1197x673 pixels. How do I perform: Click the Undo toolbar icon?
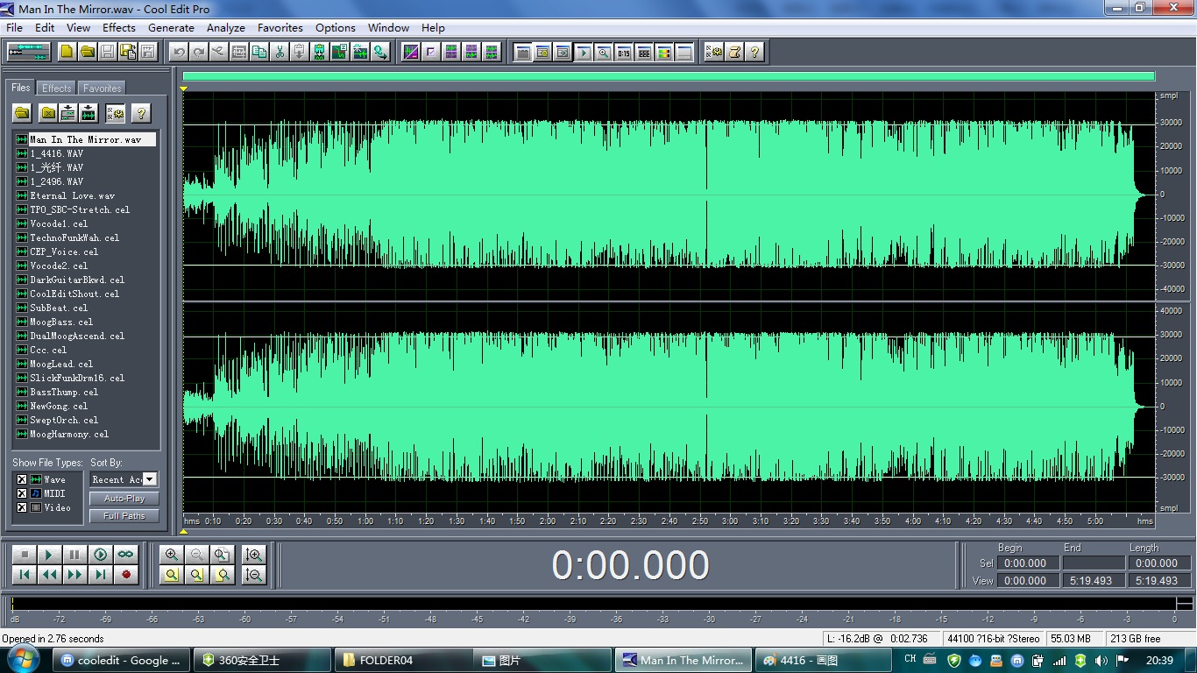click(179, 52)
